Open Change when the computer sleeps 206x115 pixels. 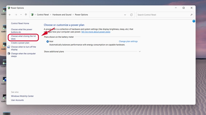tap(23, 55)
